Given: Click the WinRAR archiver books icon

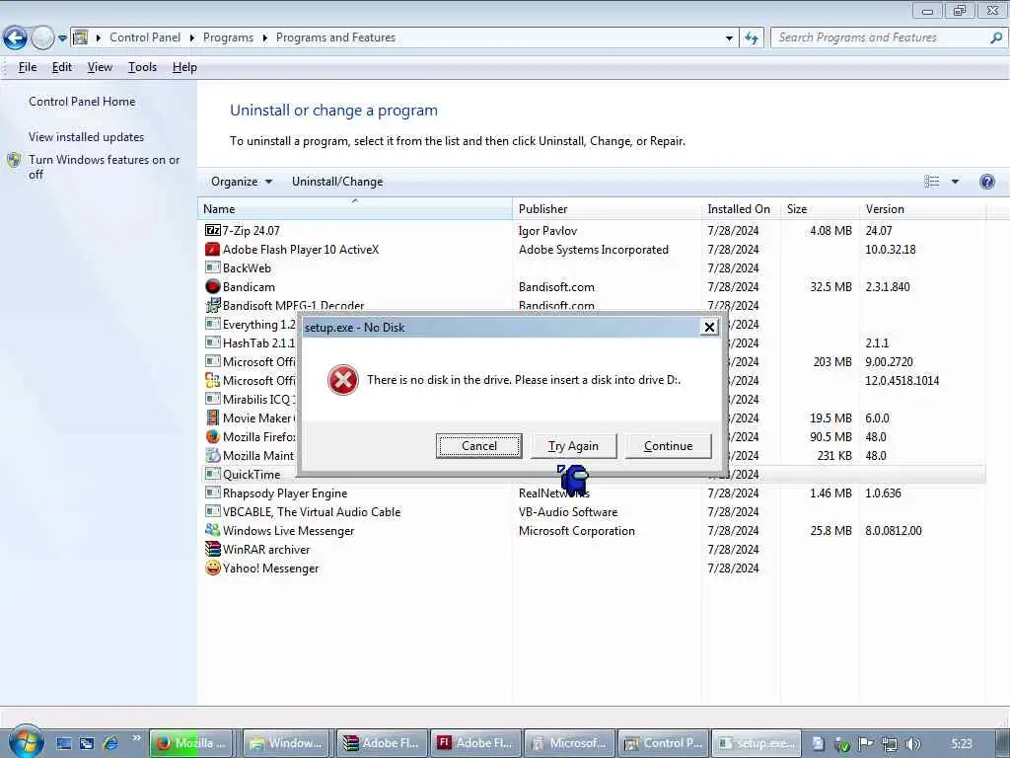Looking at the screenshot, I should click(x=213, y=549).
